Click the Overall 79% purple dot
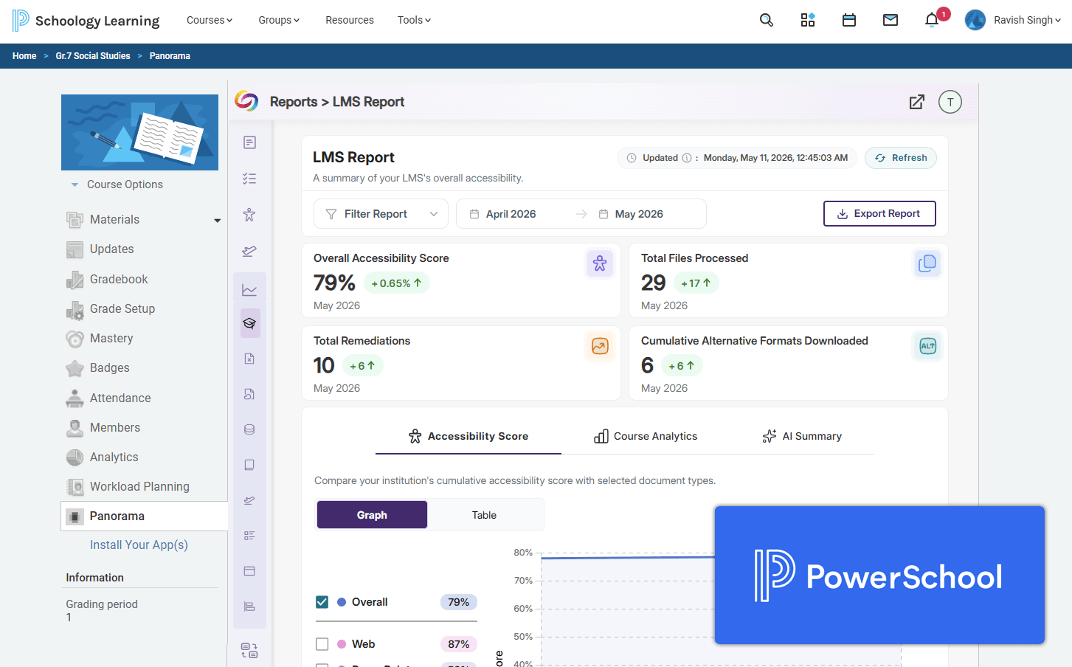The width and height of the screenshot is (1072, 667). coord(342,602)
